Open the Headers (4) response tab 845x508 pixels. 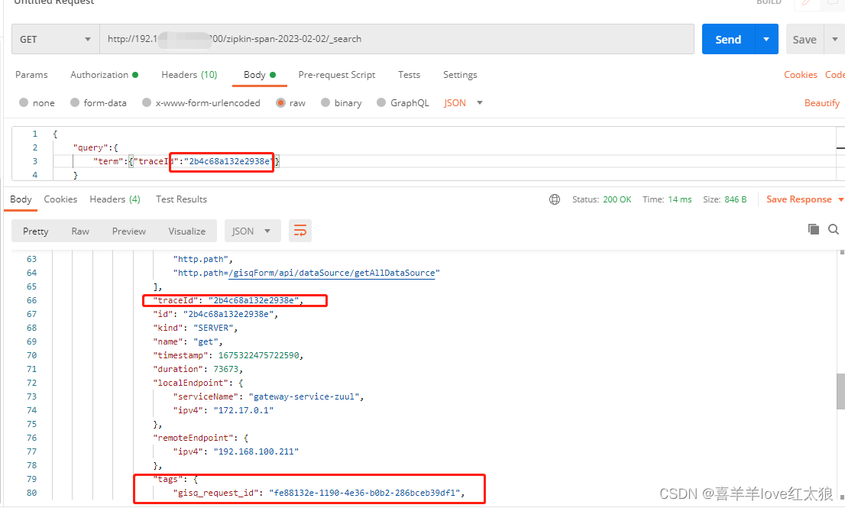(115, 199)
